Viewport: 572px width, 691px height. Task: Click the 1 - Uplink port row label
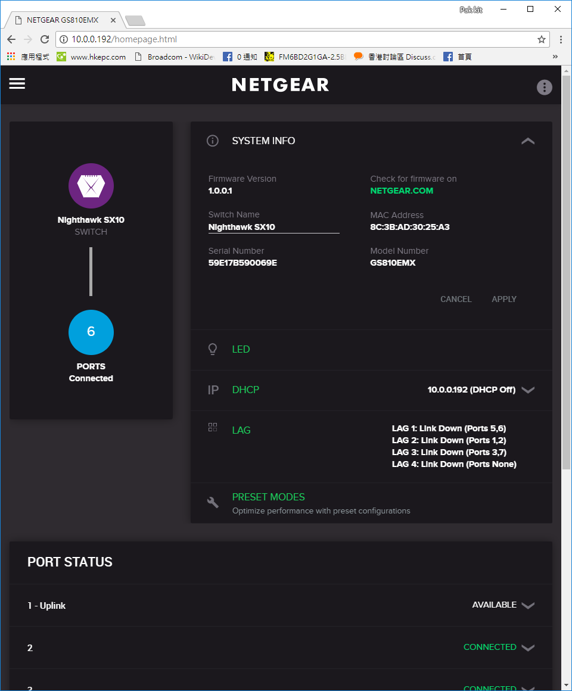(x=46, y=605)
